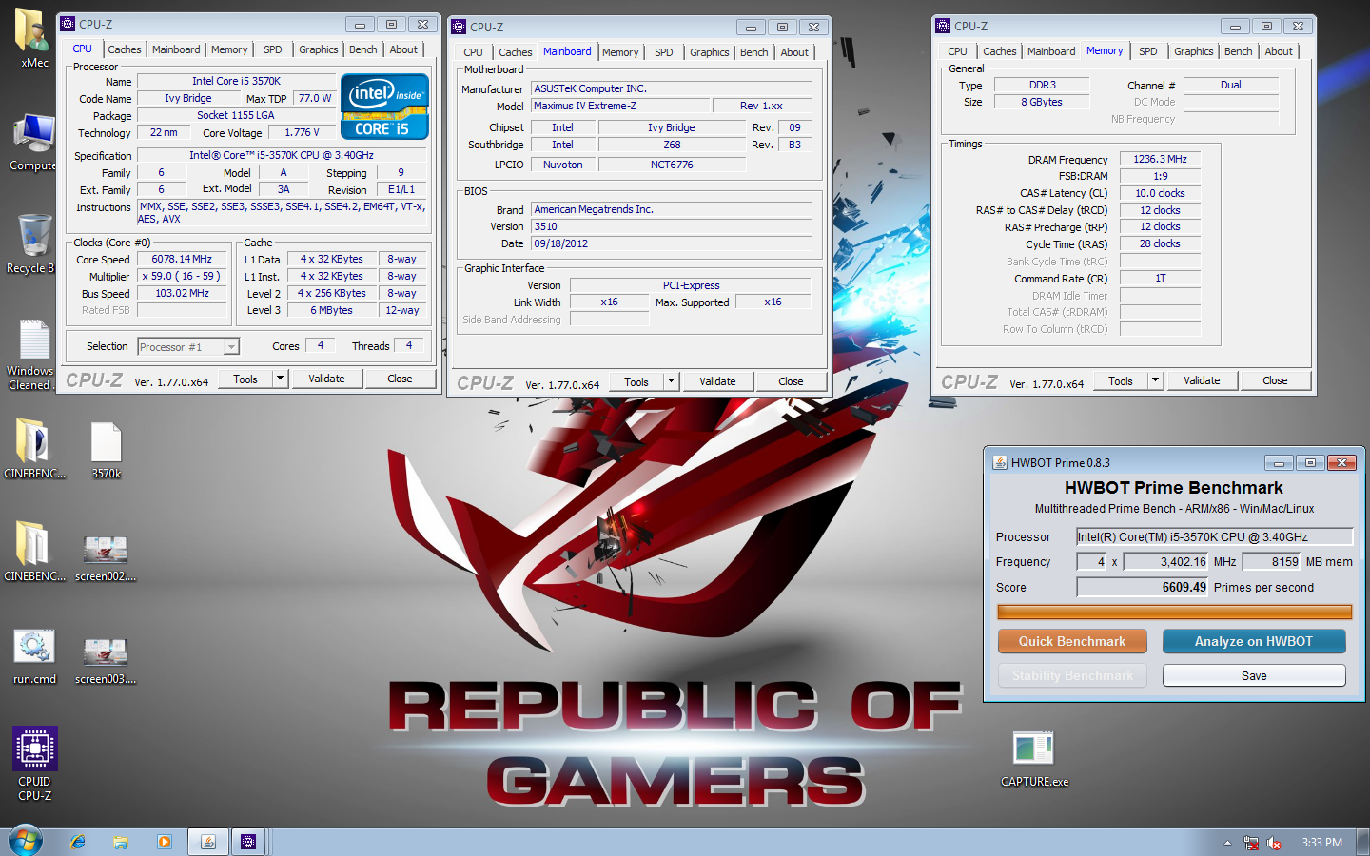Open the first CINEBENCH folder with blue icon
Viewport: 1370px width, 856px height.
[34, 447]
